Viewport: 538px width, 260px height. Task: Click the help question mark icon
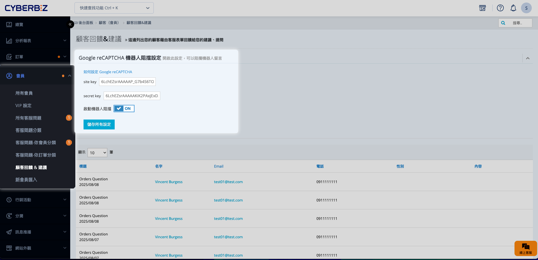click(500, 8)
